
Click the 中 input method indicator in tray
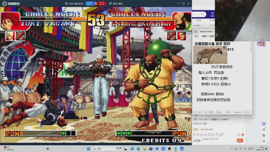[245, 149]
